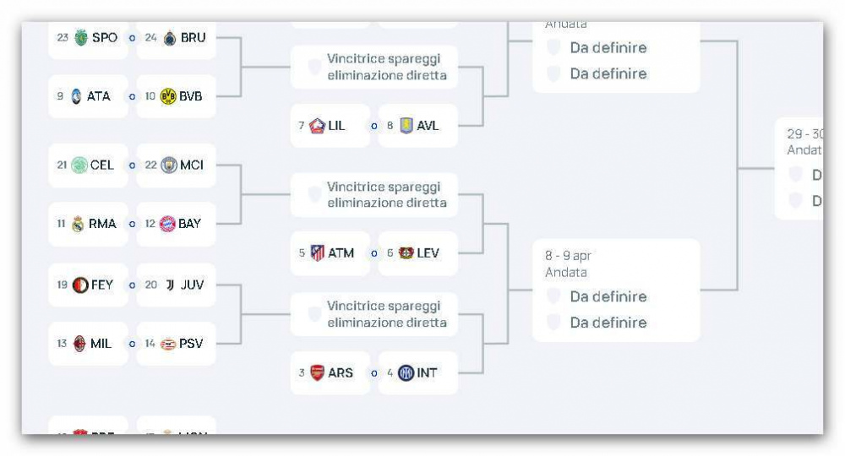The width and height of the screenshot is (845, 456).
Task: Open the Feyenoord FEY team card
Action: coord(89,285)
